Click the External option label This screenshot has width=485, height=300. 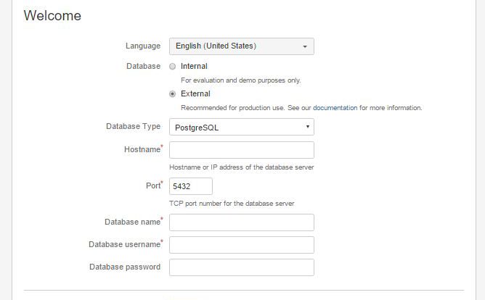point(195,93)
